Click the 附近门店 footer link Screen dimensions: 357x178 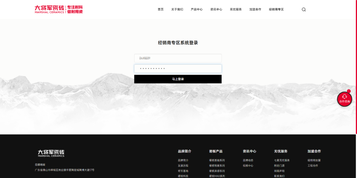pos(279,166)
